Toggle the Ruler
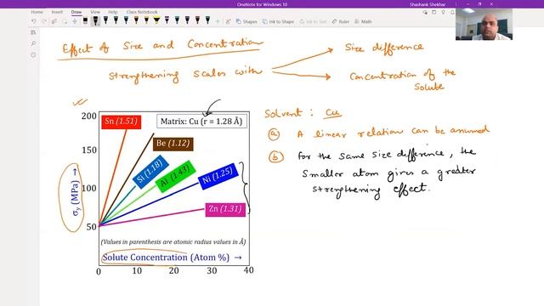 (x=341, y=21)
